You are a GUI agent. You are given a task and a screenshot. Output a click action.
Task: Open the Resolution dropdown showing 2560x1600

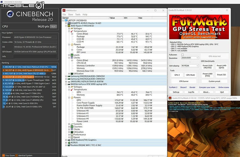(190, 58)
